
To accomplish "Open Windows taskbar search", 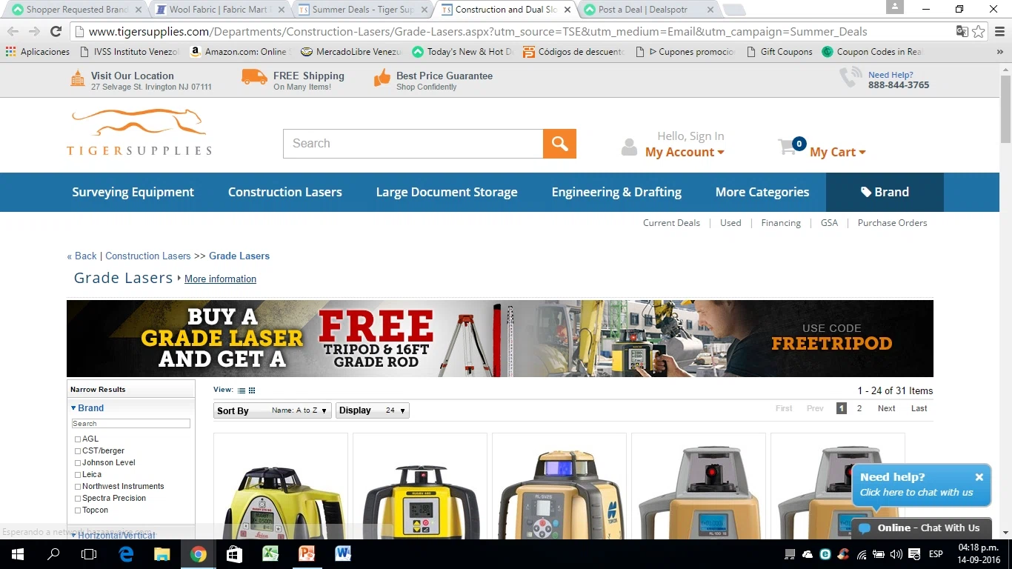I will tap(53, 554).
